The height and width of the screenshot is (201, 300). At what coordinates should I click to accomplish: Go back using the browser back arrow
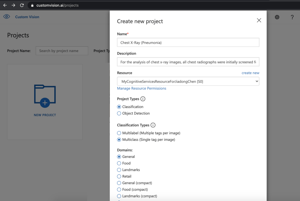(5, 5)
